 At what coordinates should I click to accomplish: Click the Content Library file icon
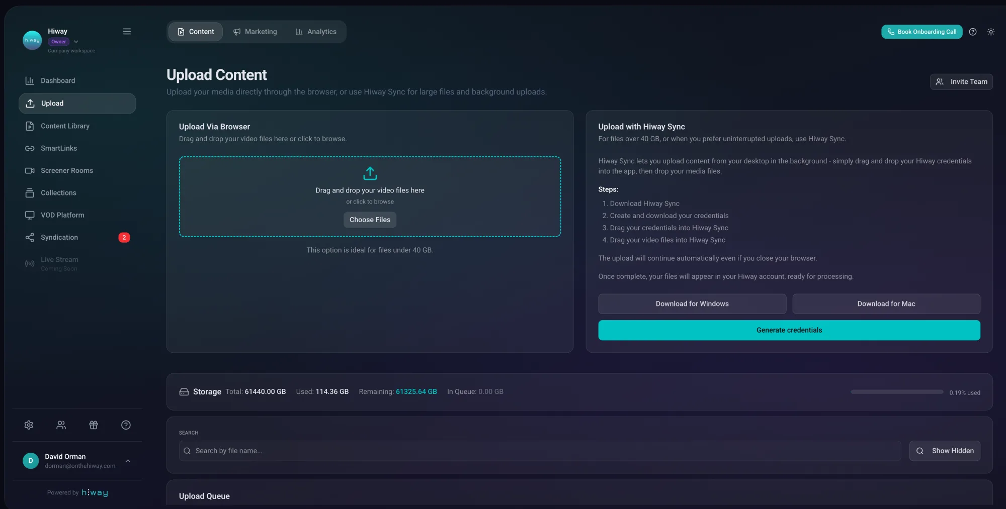pos(30,126)
